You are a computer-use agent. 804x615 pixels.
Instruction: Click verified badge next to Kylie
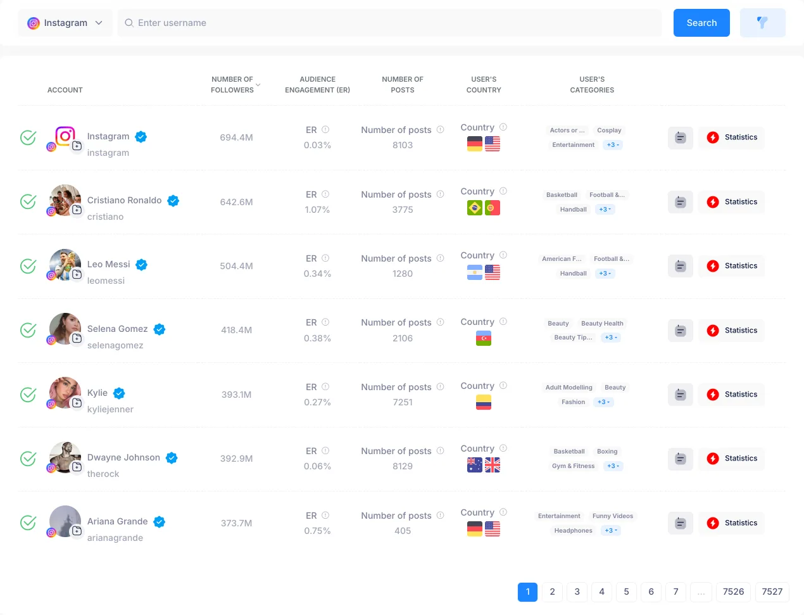[x=119, y=393]
